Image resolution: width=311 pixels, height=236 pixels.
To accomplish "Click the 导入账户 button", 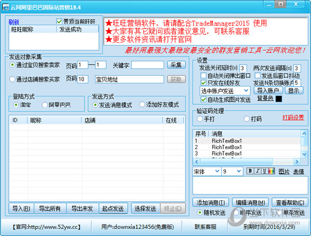I will (x=268, y=91).
